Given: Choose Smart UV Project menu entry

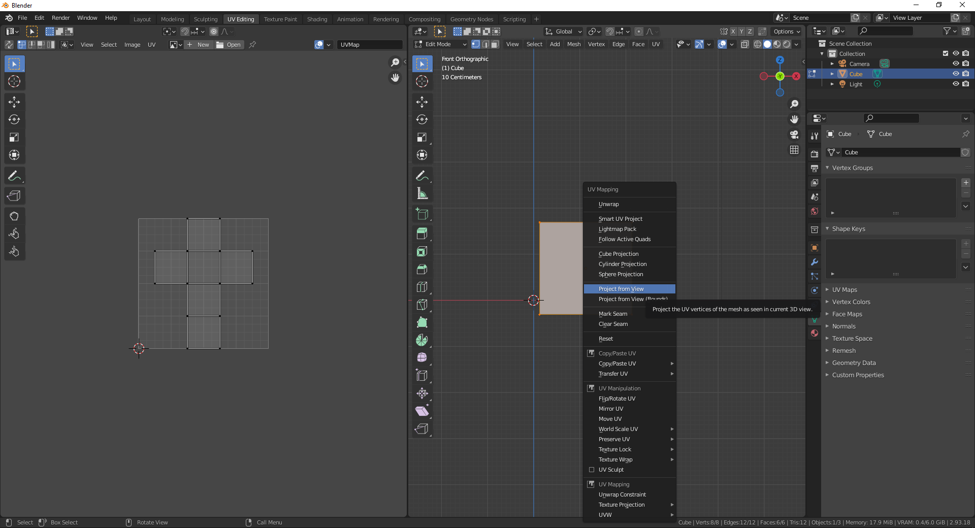Looking at the screenshot, I should [x=629, y=219].
